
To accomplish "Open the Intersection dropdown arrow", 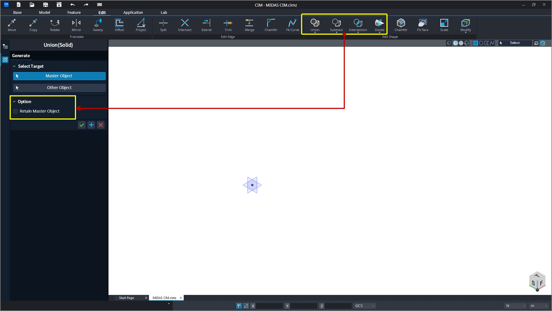I will click(x=358, y=33).
